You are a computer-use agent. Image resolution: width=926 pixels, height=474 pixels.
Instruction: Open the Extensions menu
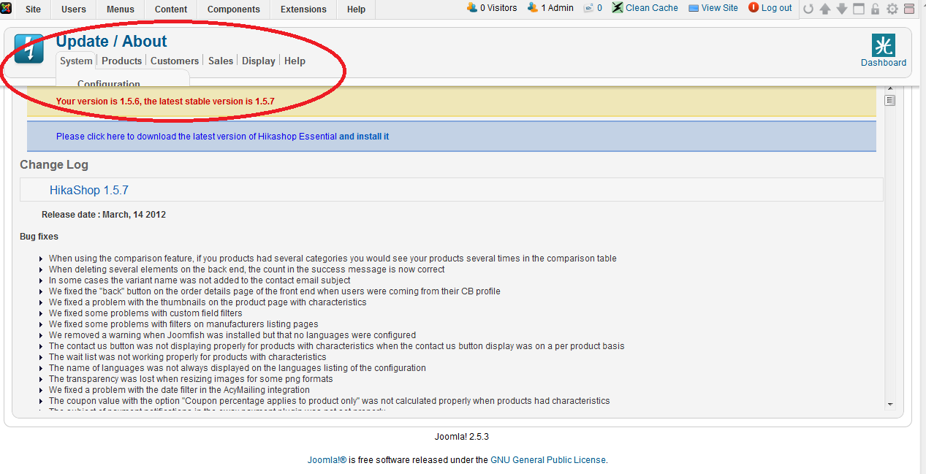coord(303,9)
